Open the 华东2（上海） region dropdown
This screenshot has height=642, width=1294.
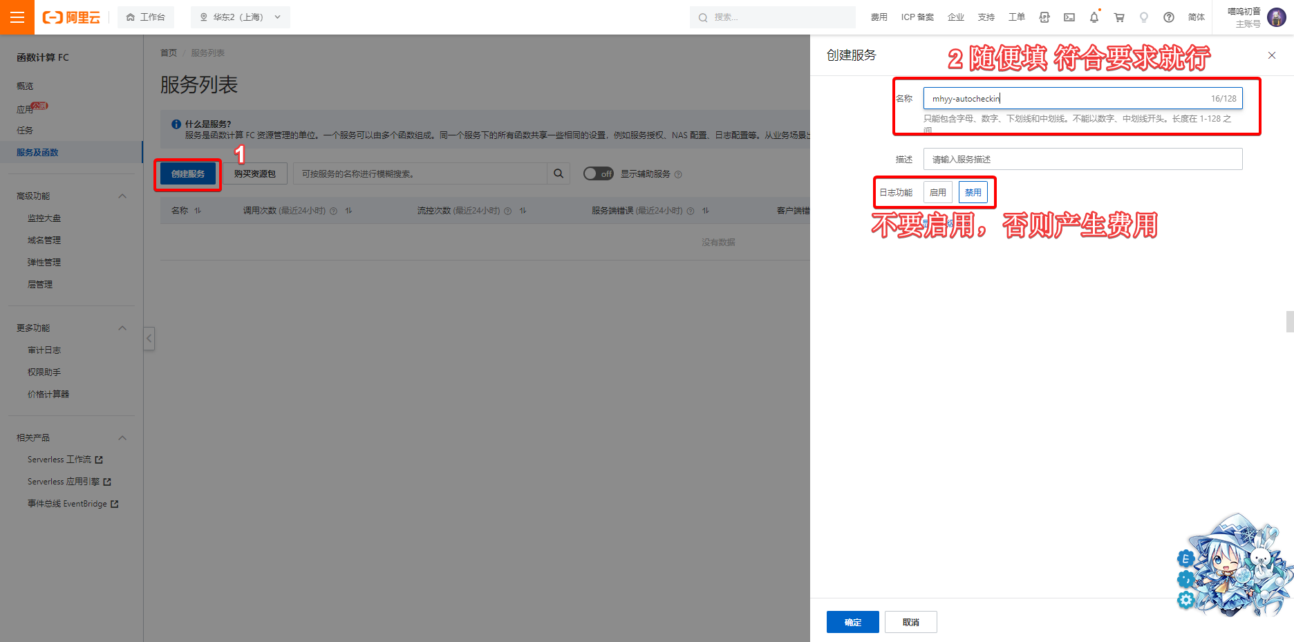[240, 17]
